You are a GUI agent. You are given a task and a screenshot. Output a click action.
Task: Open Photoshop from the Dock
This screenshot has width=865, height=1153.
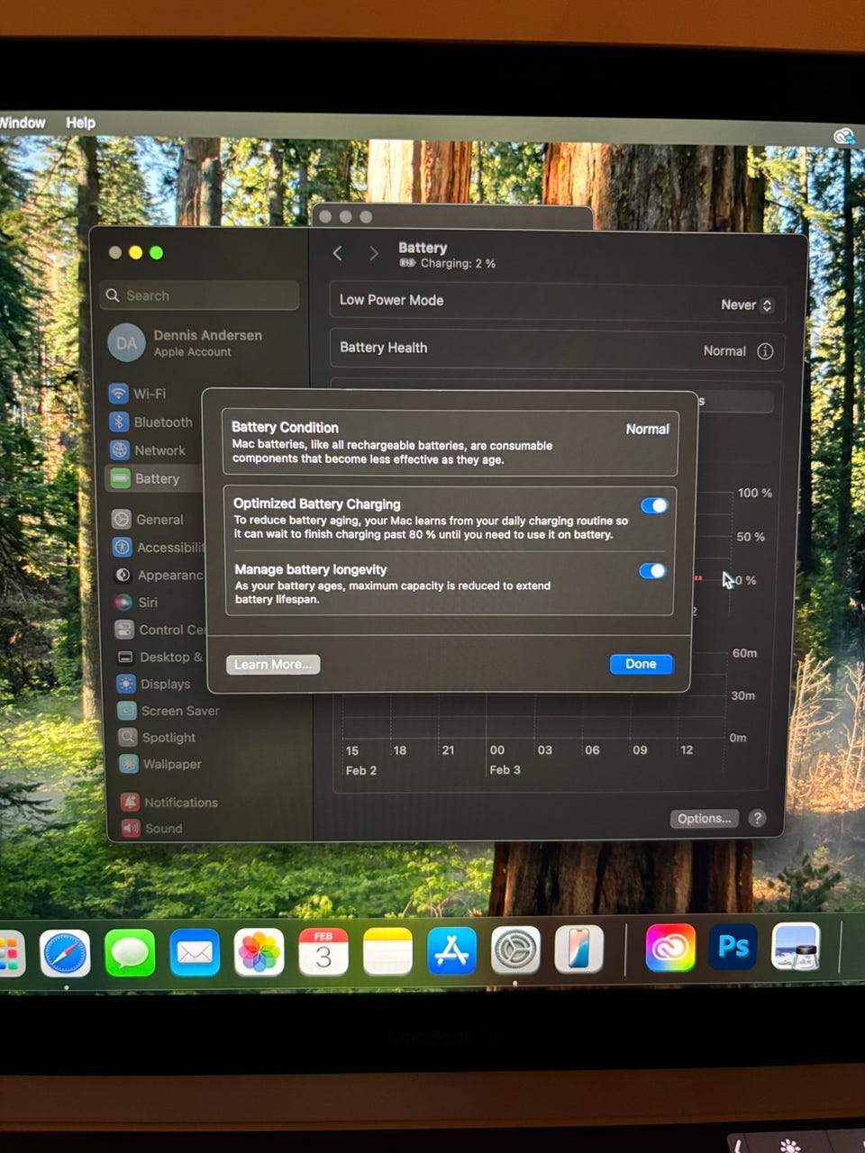[733, 947]
